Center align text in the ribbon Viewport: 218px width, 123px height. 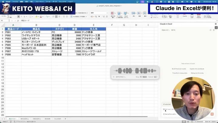click(56, 17)
